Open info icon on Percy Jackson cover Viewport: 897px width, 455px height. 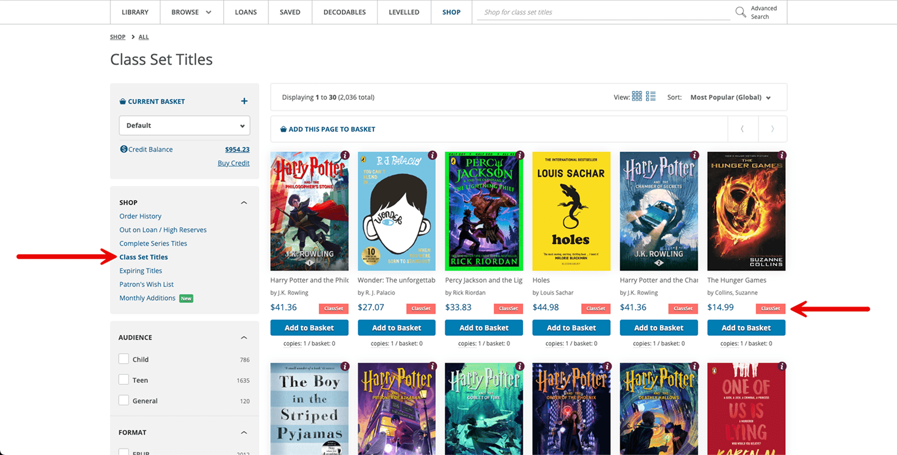coord(520,155)
